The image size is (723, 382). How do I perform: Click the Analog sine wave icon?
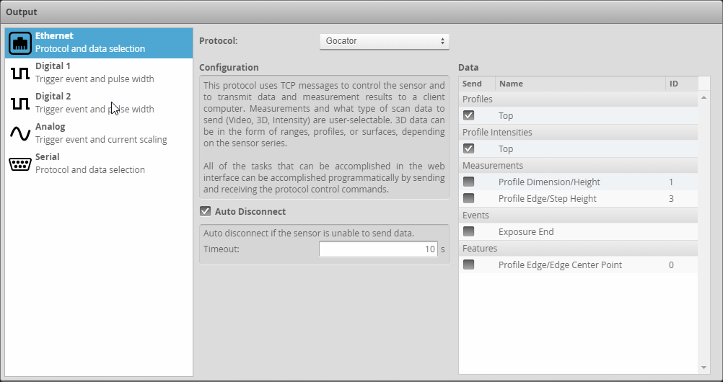click(x=20, y=133)
